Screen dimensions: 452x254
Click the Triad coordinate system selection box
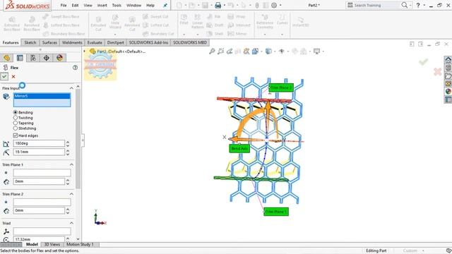[42, 231]
